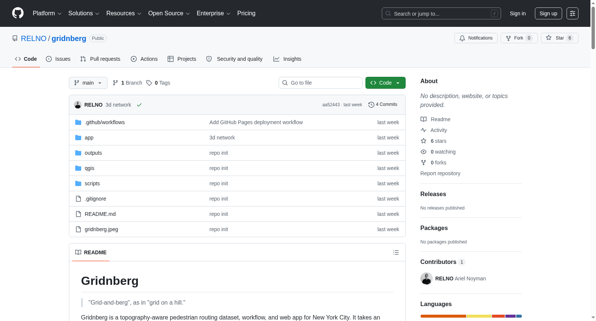Open the main branch selector dropdown
The image size is (596, 321).
pyautogui.click(x=88, y=83)
